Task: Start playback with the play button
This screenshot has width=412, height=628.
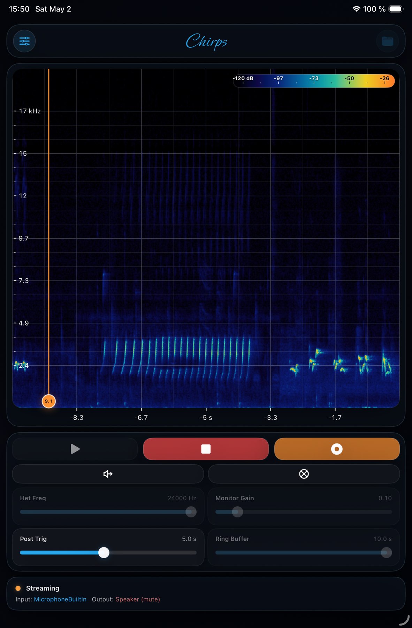Action: tap(75, 449)
